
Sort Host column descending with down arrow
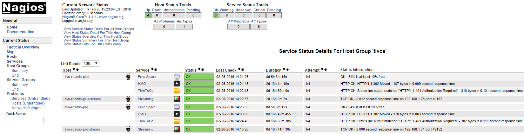pyautogui.click(x=77, y=70)
